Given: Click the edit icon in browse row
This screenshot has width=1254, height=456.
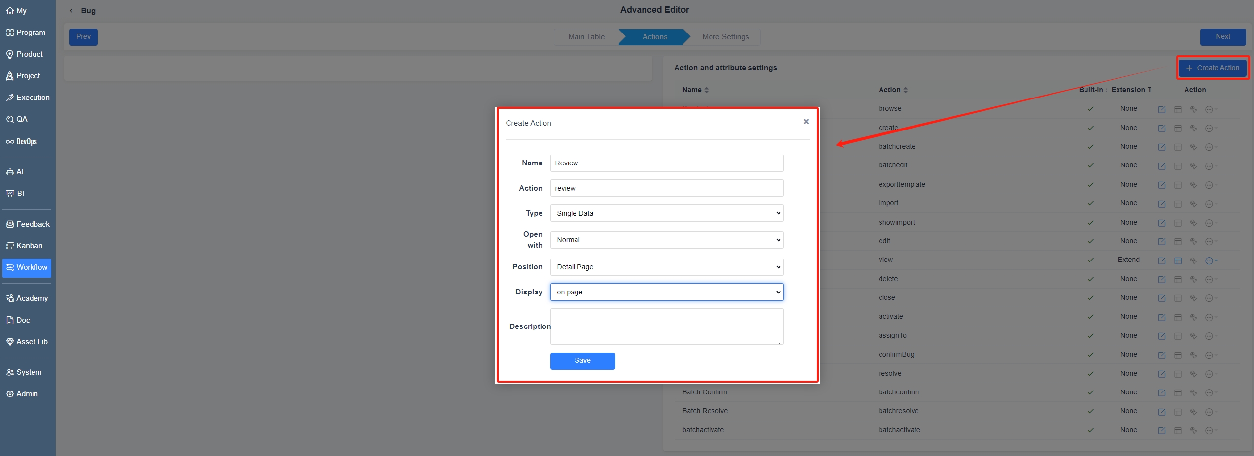Looking at the screenshot, I should (x=1162, y=109).
